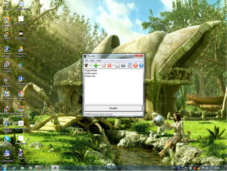Screen dimensions: 227x171
Task: Expand the green plus dropdown arrow
Action: click(100, 66)
